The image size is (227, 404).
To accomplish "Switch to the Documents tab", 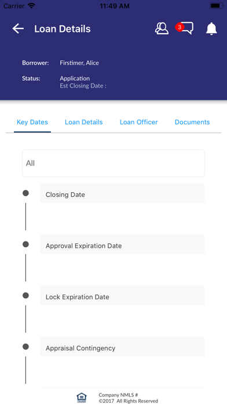I will [192, 122].
